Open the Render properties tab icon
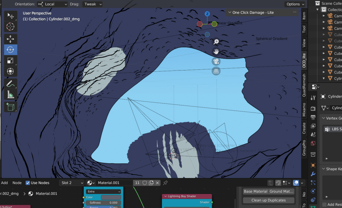 coord(313,109)
